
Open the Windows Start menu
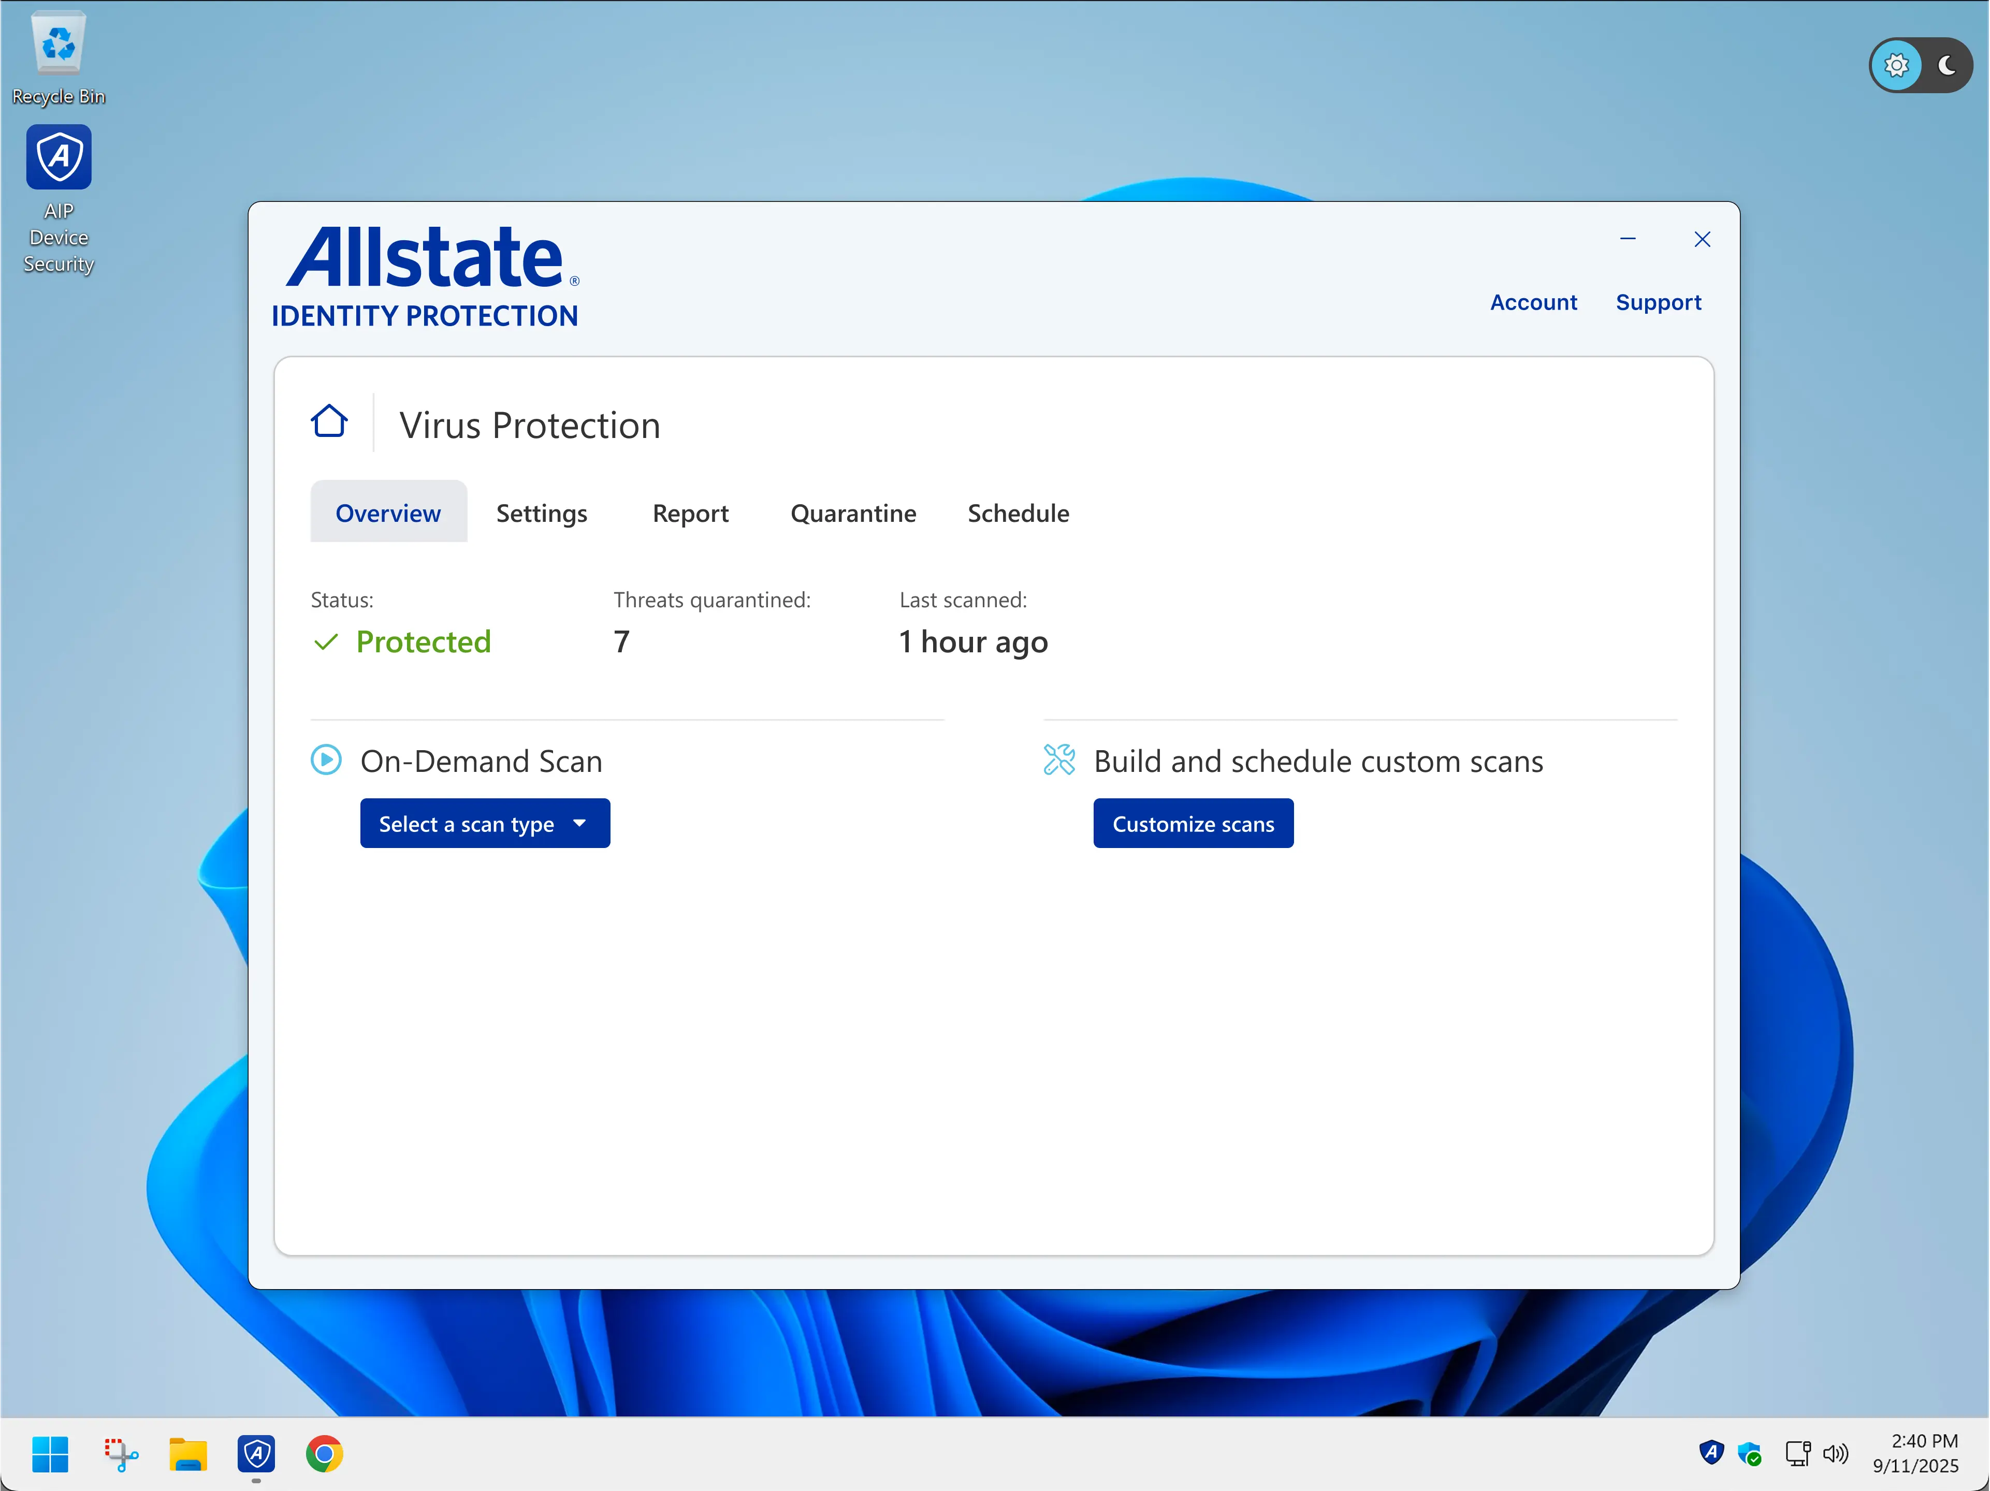click(50, 1454)
